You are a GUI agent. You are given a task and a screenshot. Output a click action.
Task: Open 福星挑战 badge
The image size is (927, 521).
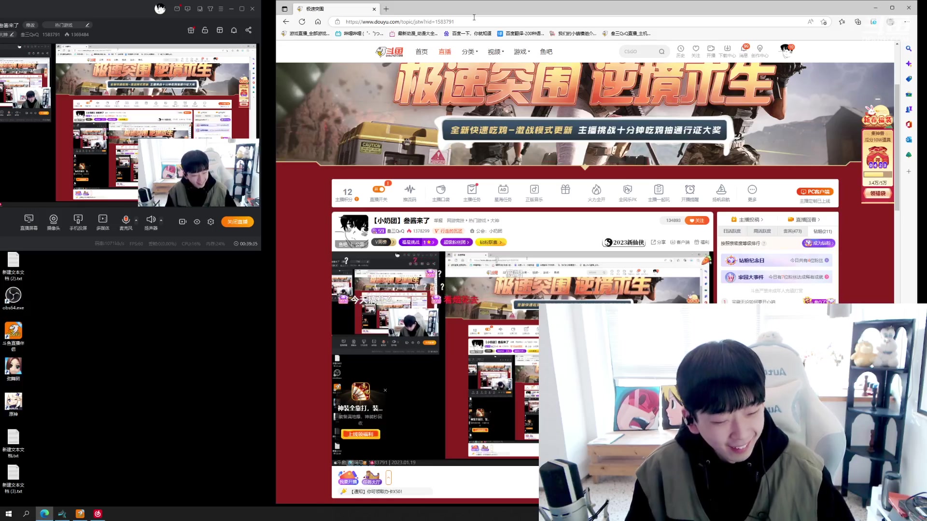pyautogui.click(x=418, y=242)
